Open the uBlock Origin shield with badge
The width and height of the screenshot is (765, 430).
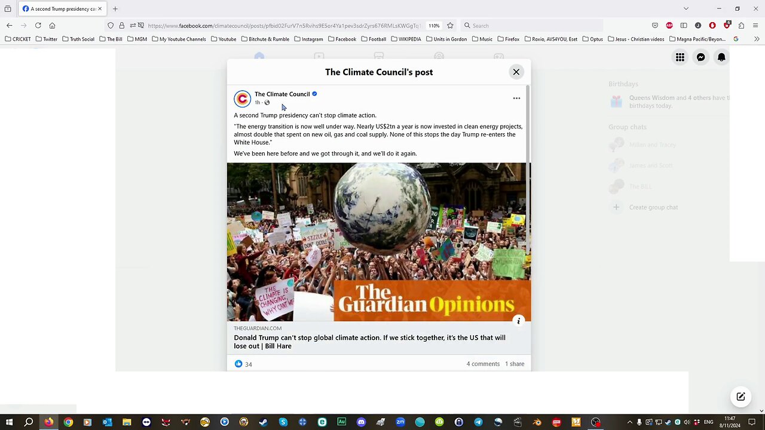click(727, 26)
